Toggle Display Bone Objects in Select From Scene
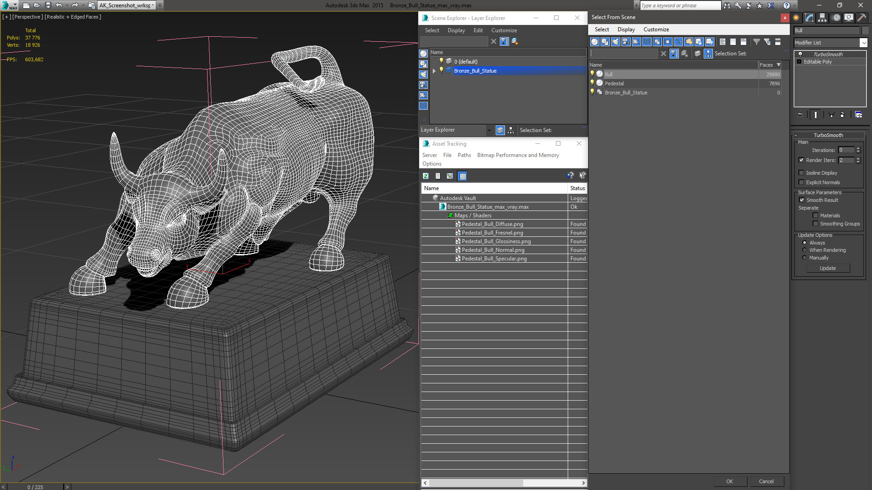The width and height of the screenshot is (872, 490). pos(678,42)
